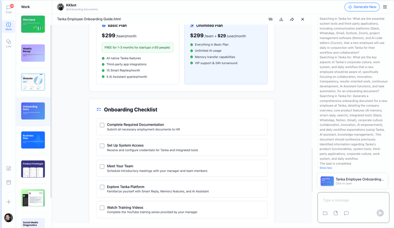Tick the Watch Training Videos checkbox

point(102,208)
